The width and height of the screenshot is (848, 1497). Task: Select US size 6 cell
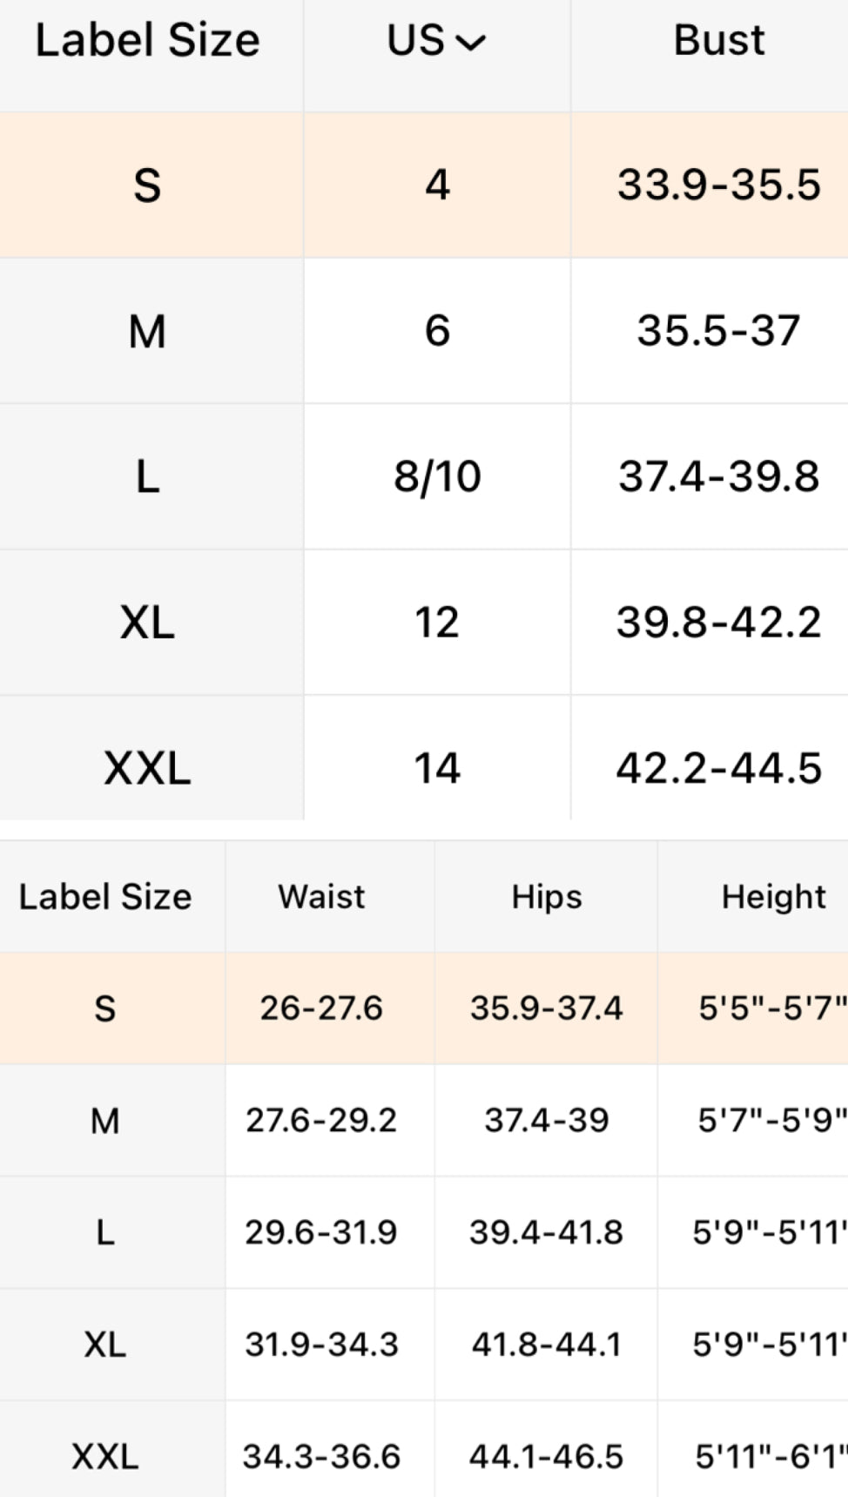[437, 331]
